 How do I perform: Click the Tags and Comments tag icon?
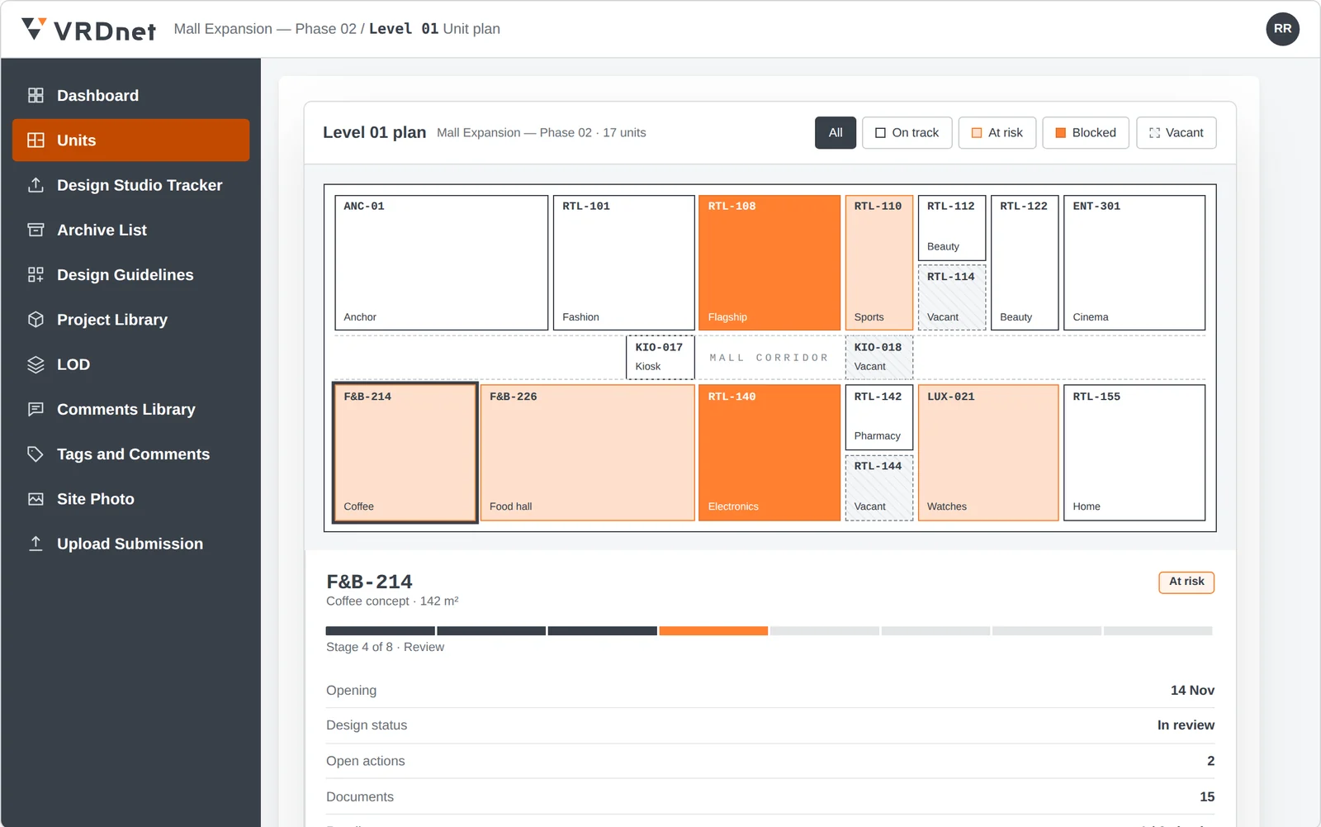coord(36,454)
